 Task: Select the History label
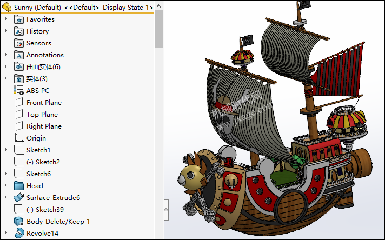pyautogui.click(x=37, y=31)
